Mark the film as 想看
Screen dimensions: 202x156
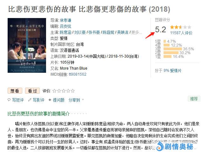tap(15, 91)
